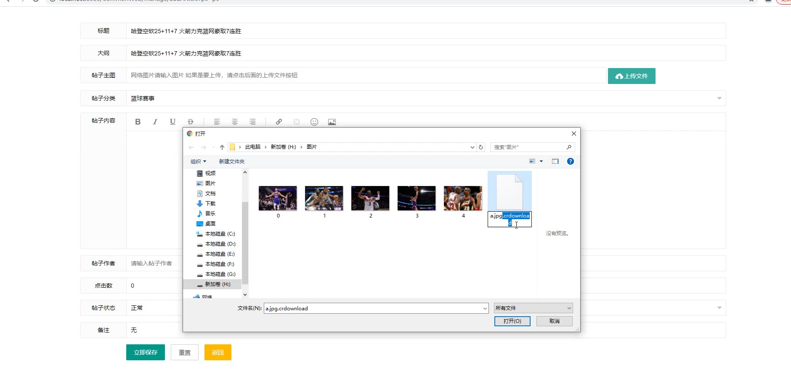Open the 帖子状态 status dropdown arrow
791x388 pixels.
pos(719,308)
